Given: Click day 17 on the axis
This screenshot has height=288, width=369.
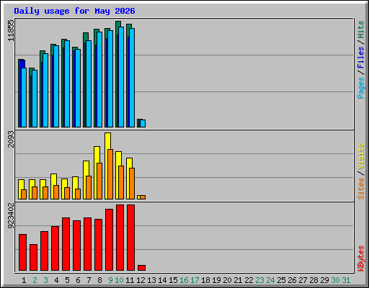Looking at the screenshot, I should click(195, 280).
